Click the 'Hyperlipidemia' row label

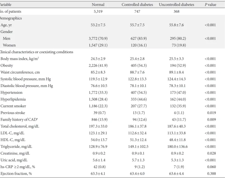[13, 100]
